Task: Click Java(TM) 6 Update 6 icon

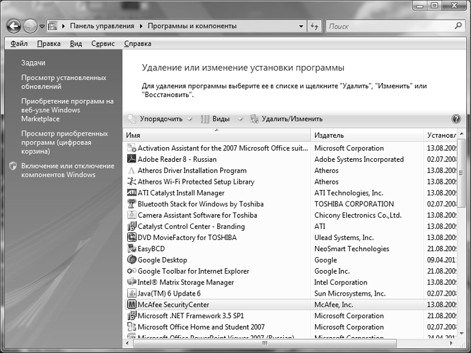Action: click(132, 293)
